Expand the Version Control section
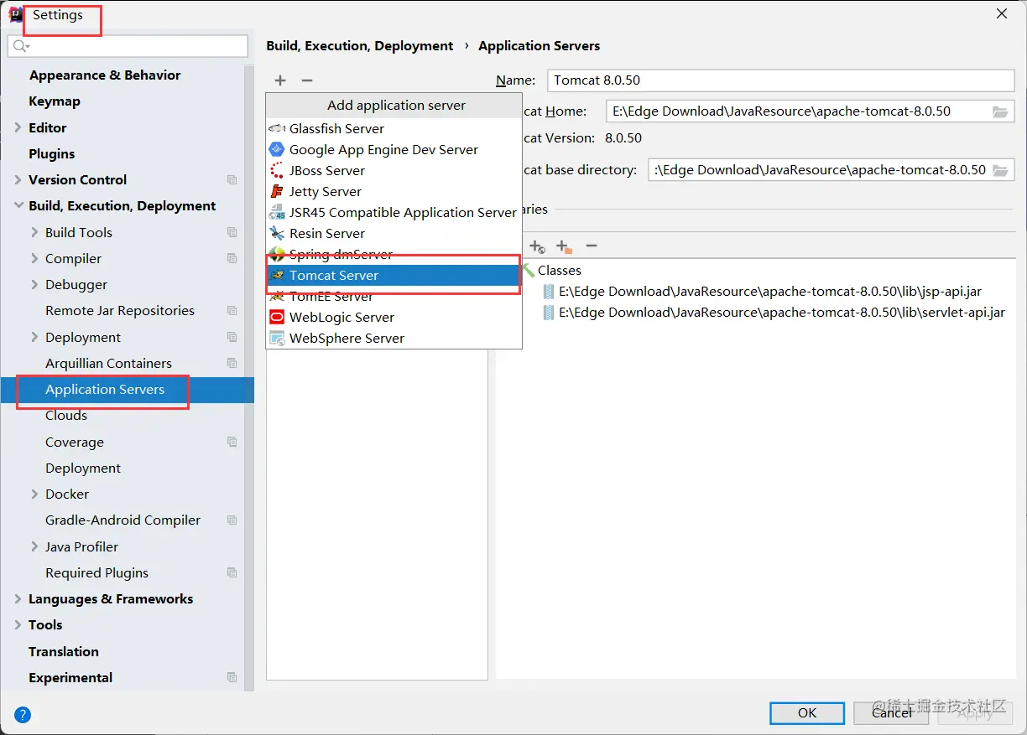Viewport: 1027px width, 735px height. tap(18, 179)
